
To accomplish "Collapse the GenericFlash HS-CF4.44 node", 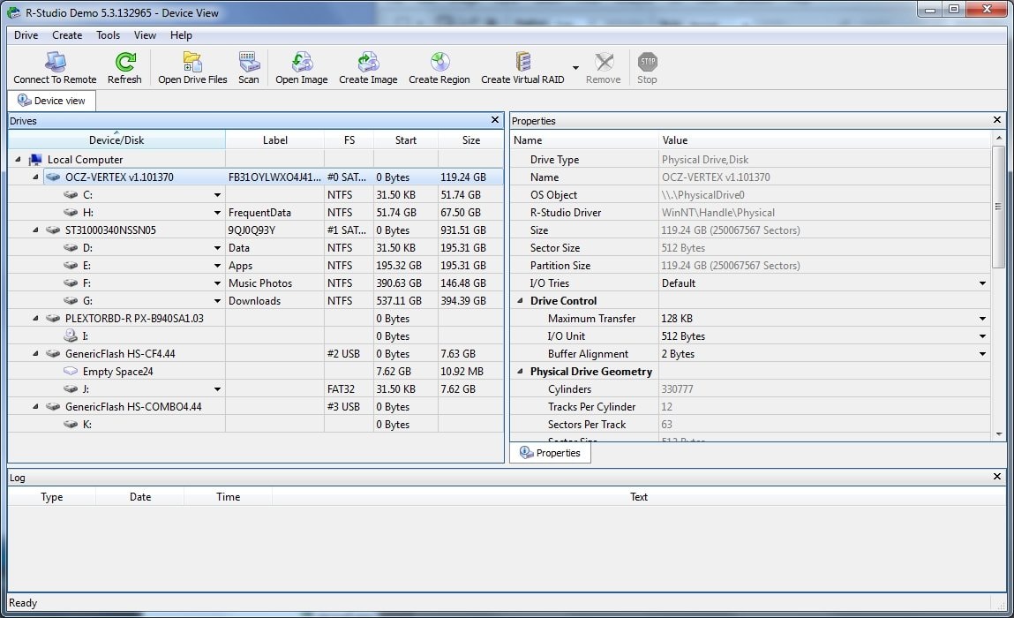I will [x=35, y=353].
